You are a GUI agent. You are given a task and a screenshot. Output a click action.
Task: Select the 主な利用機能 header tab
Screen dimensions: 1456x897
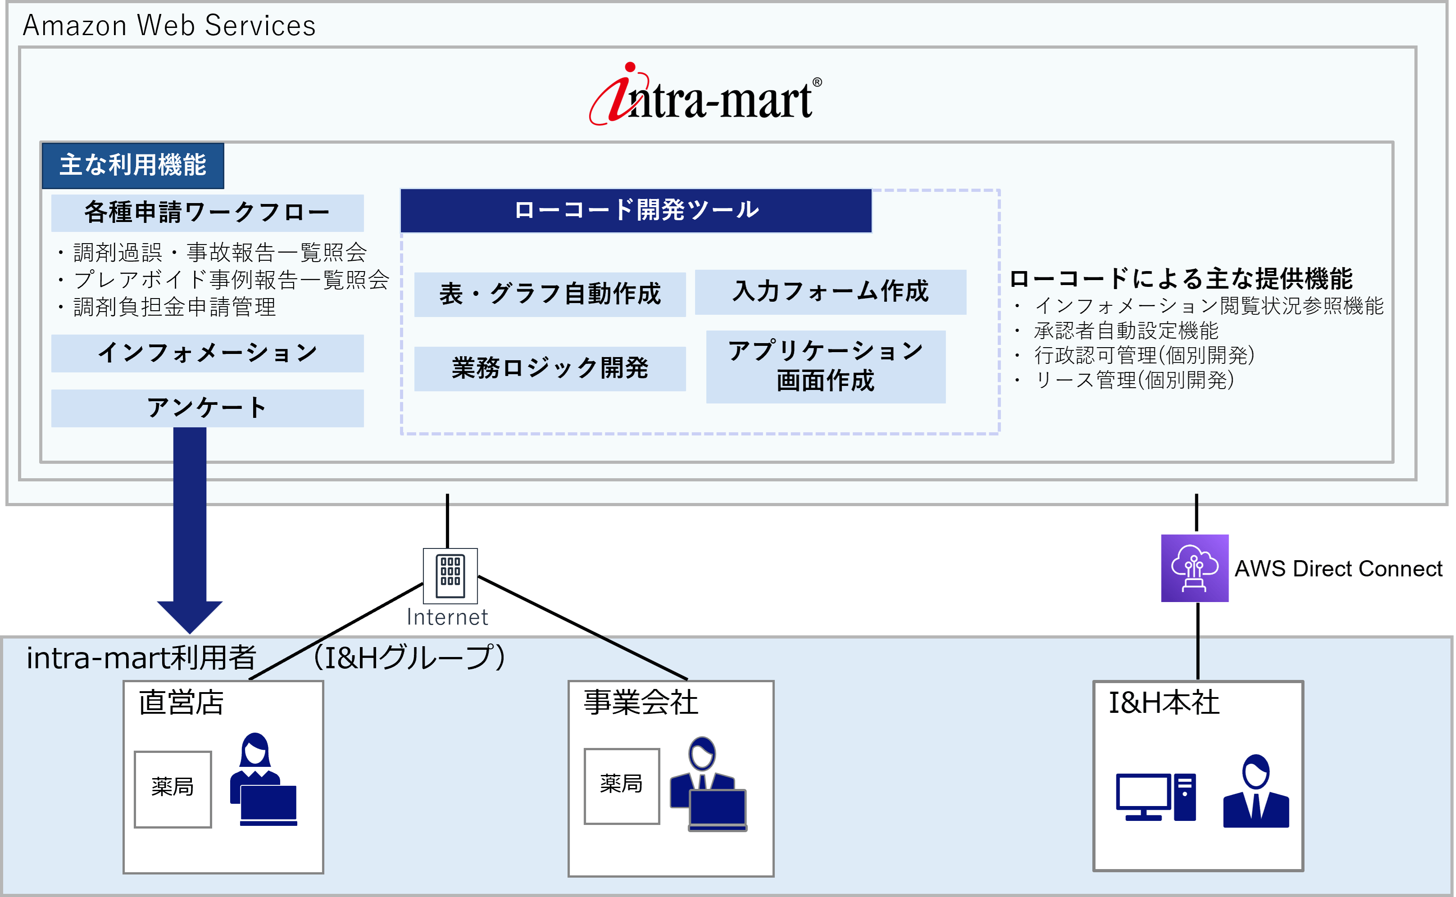point(133,166)
